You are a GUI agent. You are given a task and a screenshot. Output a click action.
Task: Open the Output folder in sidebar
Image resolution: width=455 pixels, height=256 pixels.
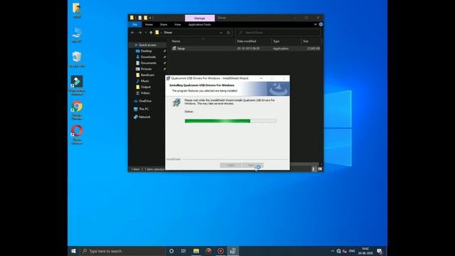pyautogui.click(x=146, y=87)
